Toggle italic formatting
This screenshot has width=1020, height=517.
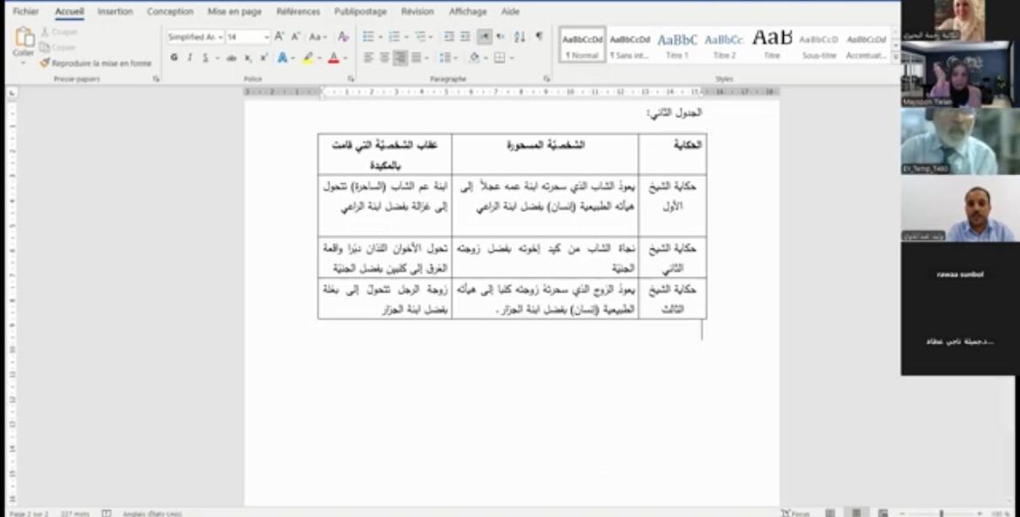(x=189, y=58)
